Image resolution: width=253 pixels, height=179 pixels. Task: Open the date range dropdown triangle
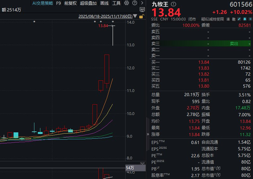[135, 16]
